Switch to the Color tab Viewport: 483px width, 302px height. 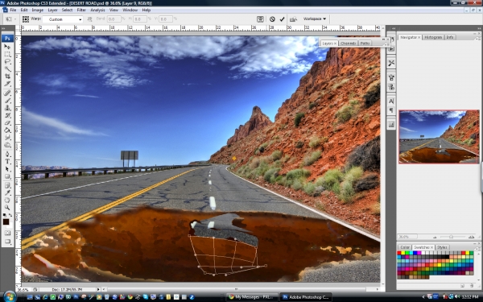point(405,247)
